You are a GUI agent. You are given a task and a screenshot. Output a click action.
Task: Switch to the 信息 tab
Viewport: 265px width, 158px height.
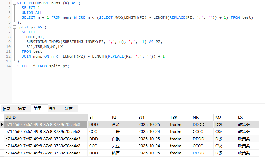[x=7, y=109]
